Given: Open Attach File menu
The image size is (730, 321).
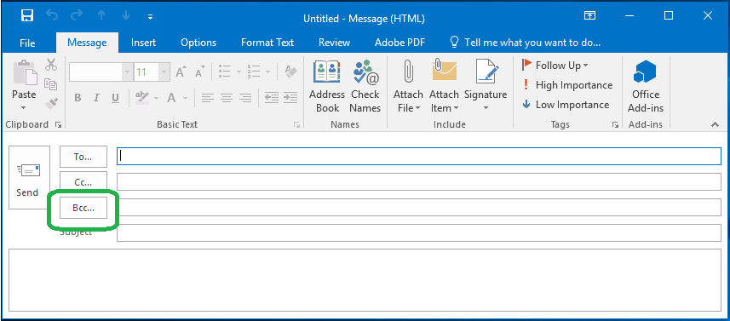Looking at the screenshot, I should (407, 87).
